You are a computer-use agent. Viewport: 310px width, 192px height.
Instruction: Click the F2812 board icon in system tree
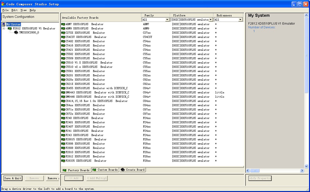[x=10, y=28]
